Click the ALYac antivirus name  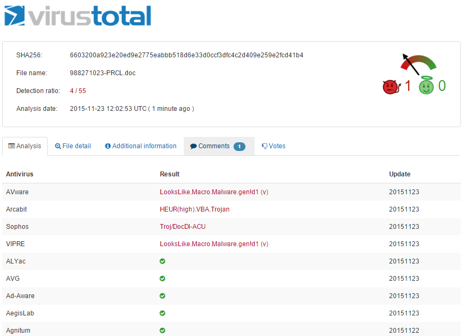16,261
